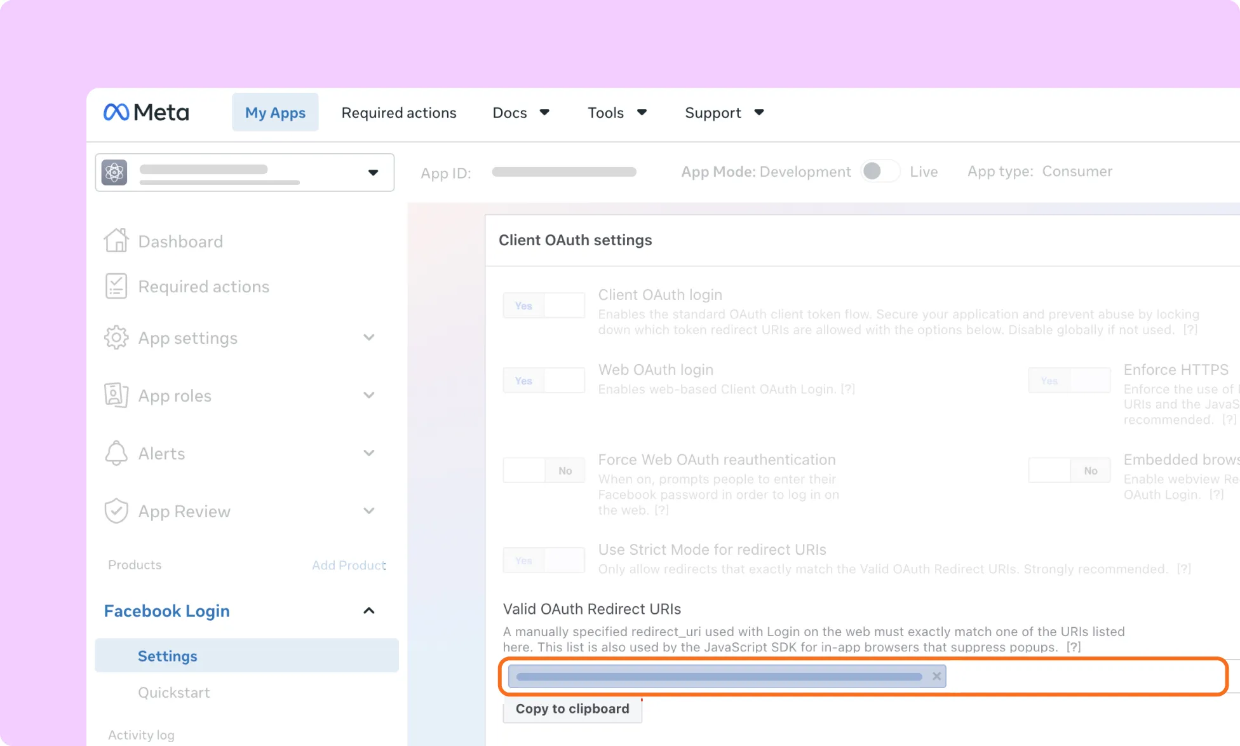Toggle App Mode to Live

[880, 171]
